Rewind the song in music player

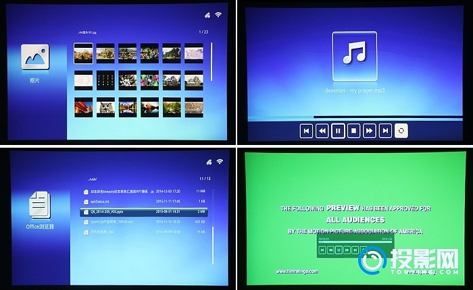click(x=322, y=131)
